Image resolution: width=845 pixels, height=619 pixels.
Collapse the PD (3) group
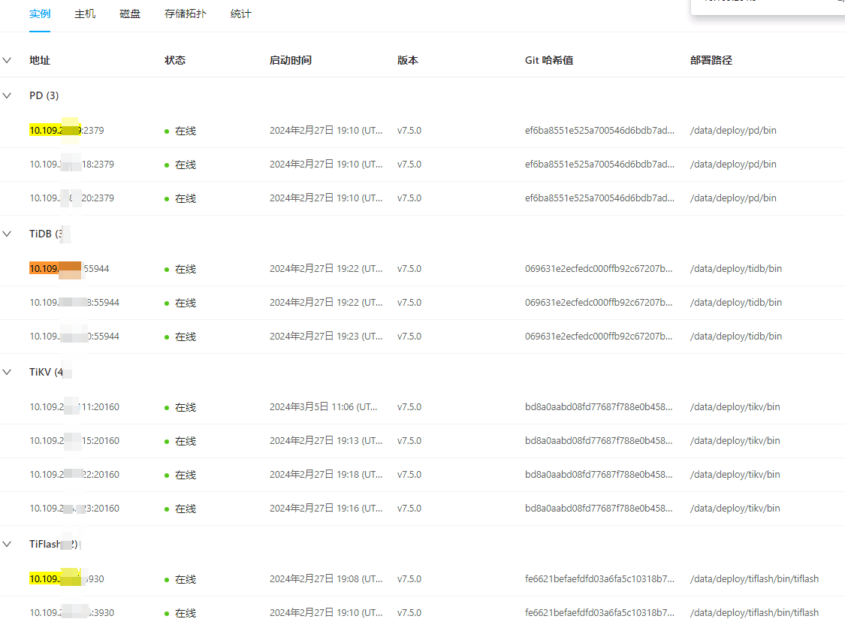[7, 95]
